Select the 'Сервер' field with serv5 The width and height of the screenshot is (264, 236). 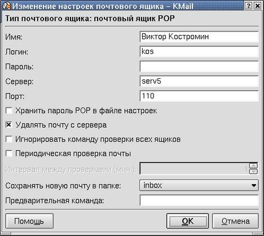click(199, 81)
